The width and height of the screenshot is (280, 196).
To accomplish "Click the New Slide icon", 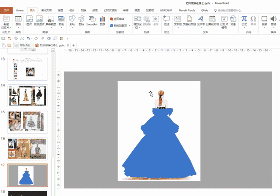I will point(6,19).
